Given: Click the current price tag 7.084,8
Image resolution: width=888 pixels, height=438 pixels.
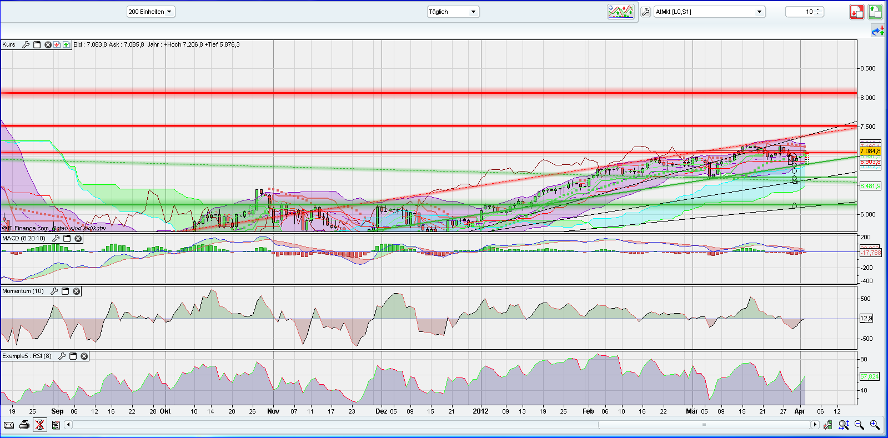Looking at the screenshot, I should [870, 151].
